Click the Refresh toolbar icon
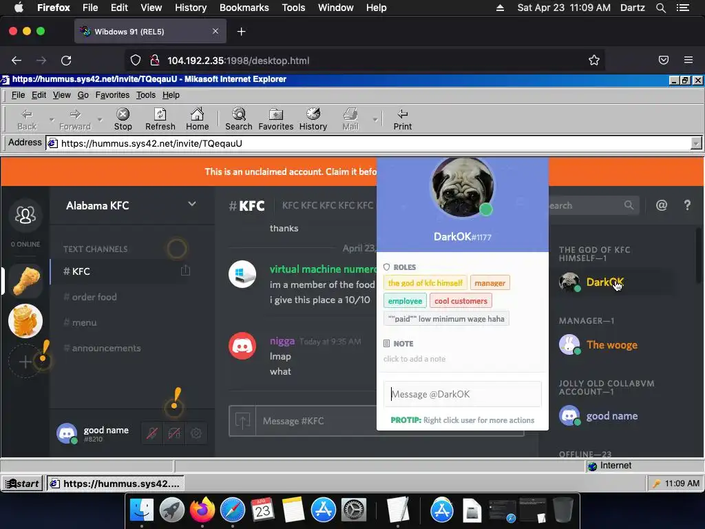Screen dimensions: 705x529 (x=160, y=119)
